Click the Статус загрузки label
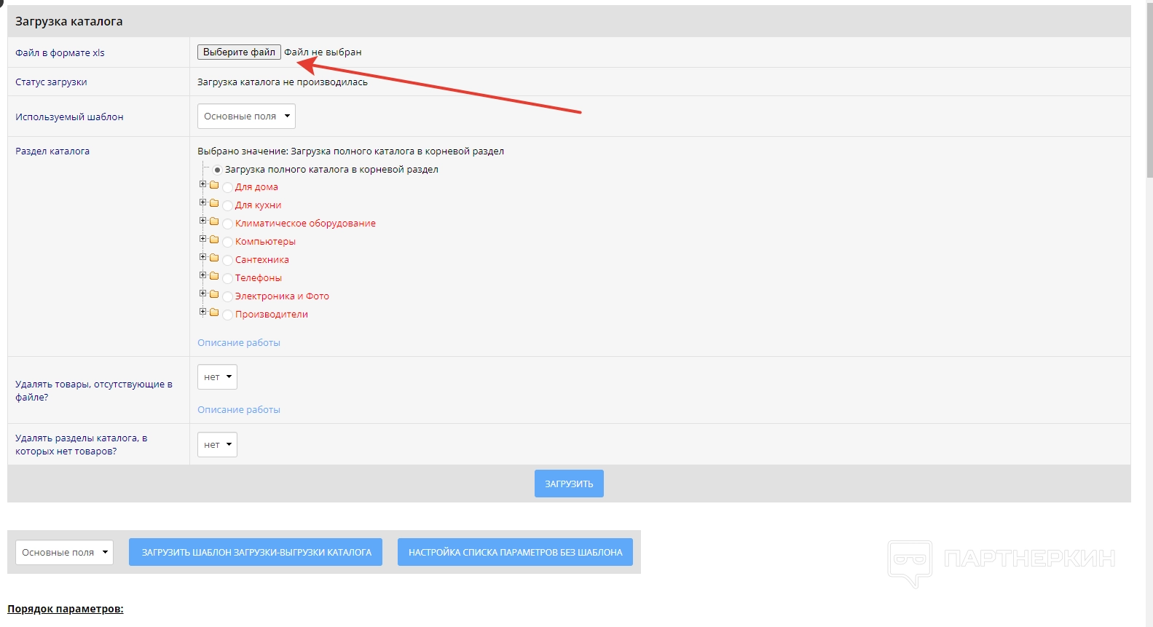The image size is (1153, 627). [x=51, y=82]
